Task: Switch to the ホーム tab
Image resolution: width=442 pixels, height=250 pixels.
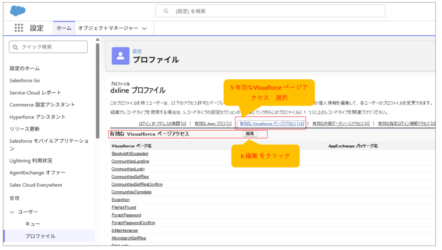Action: pos(64,28)
